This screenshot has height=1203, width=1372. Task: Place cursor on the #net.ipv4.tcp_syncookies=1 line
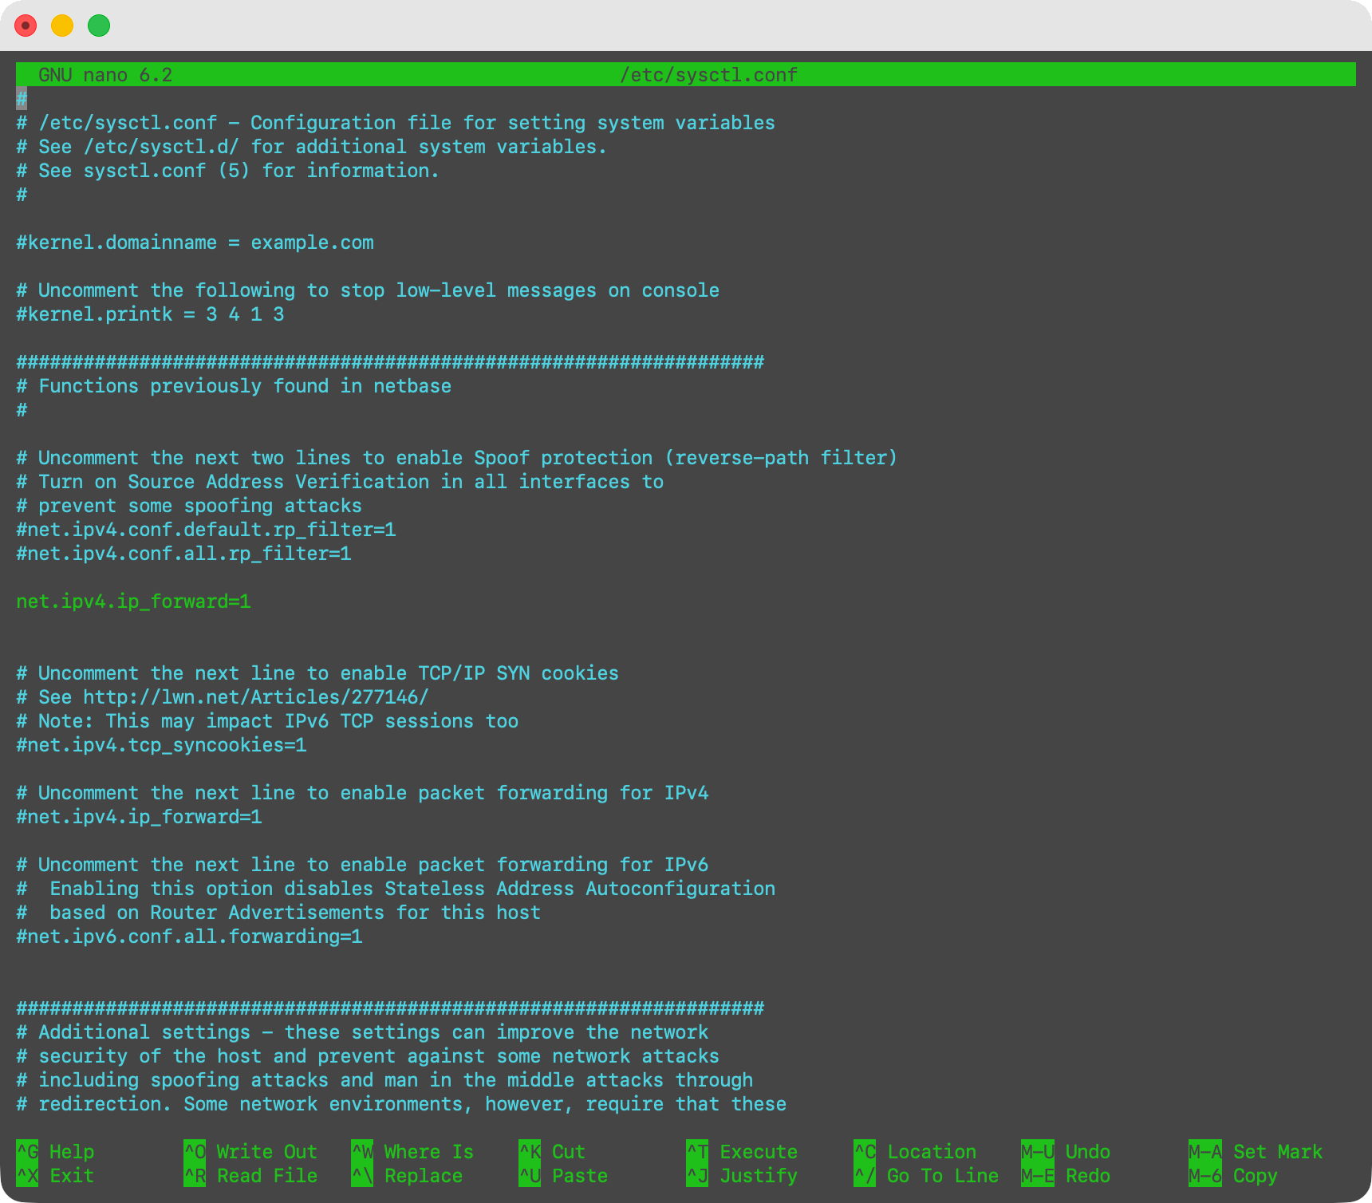click(x=161, y=745)
